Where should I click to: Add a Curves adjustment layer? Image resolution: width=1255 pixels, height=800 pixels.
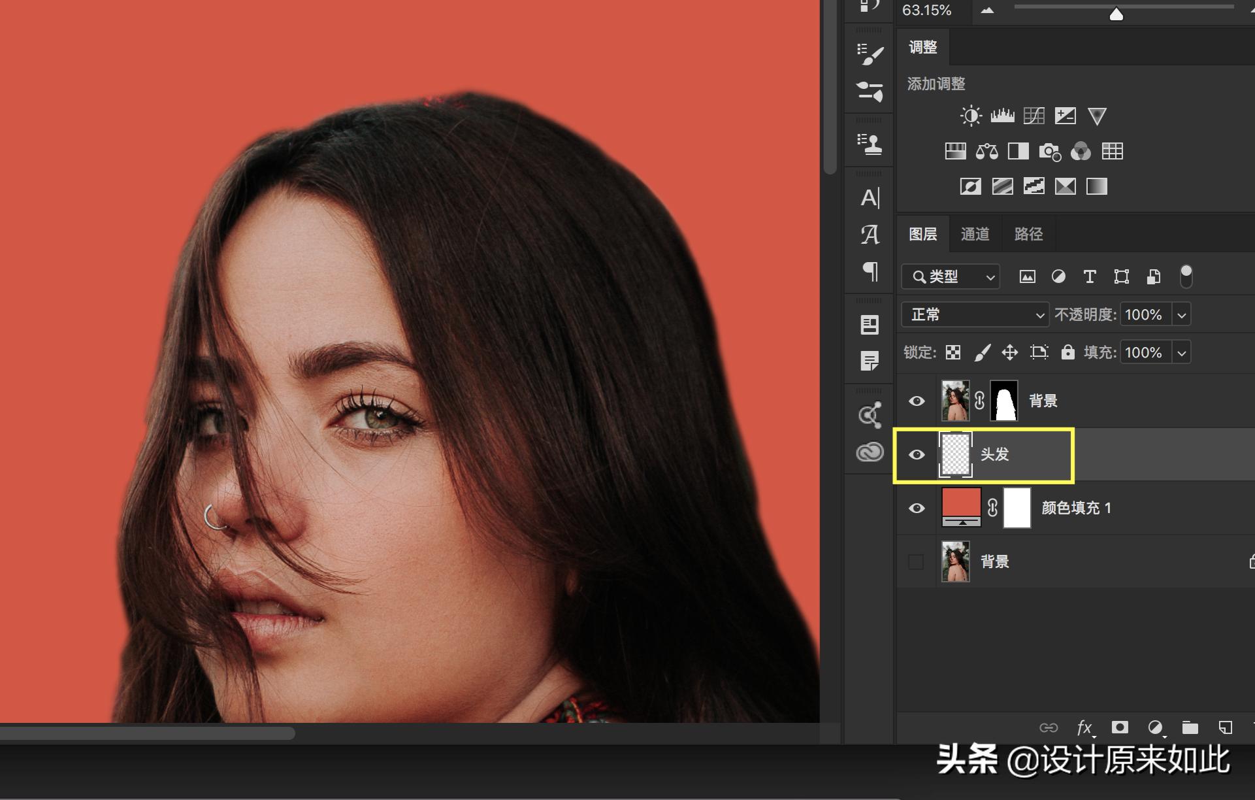pos(1034,116)
